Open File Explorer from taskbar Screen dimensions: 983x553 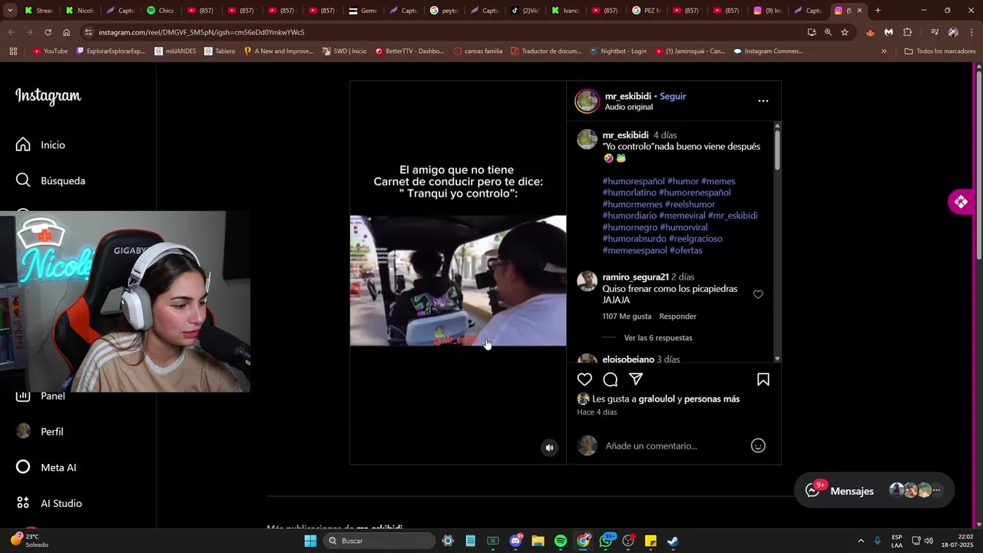pyautogui.click(x=538, y=541)
